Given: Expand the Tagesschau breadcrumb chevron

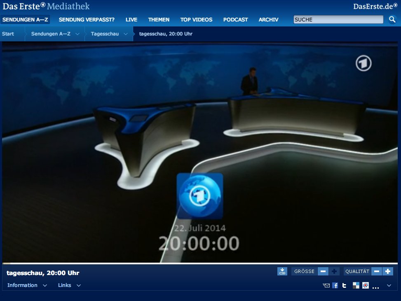Looking at the screenshot, I should pos(126,34).
